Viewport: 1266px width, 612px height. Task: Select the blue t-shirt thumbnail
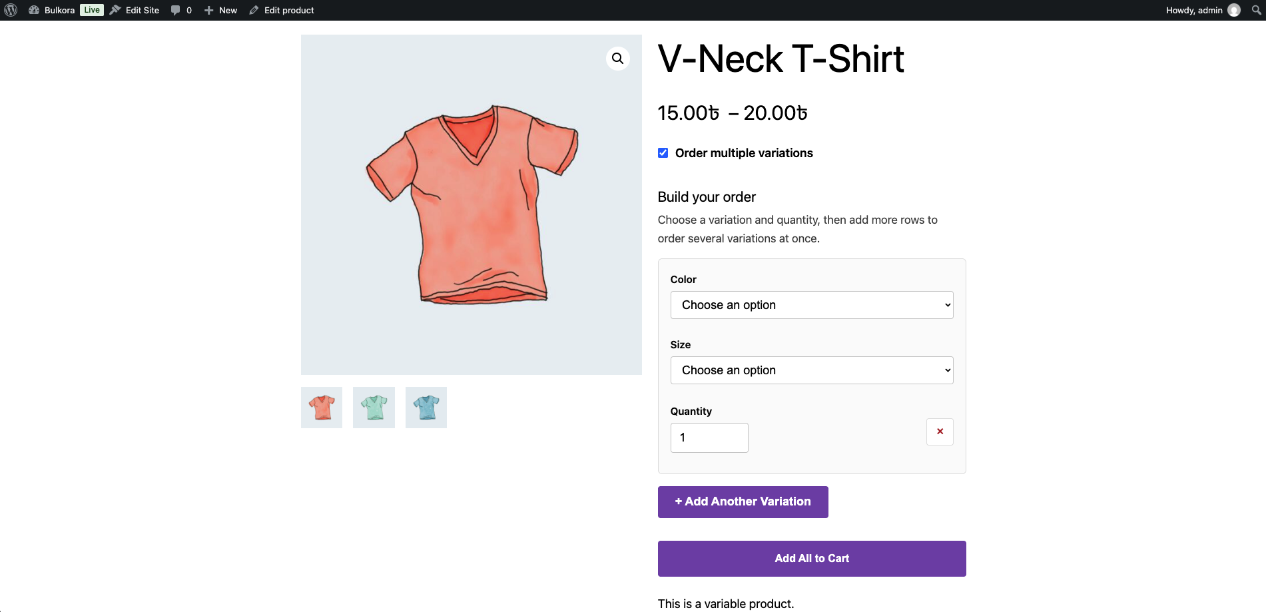click(426, 408)
